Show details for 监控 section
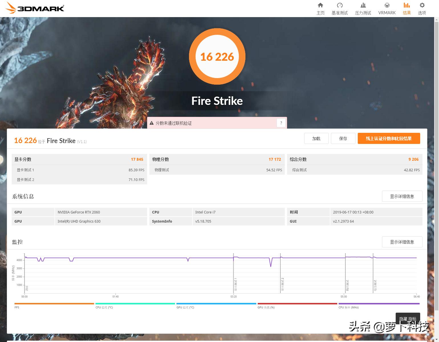Viewport: 439px width, 342px height. [402, 242]
